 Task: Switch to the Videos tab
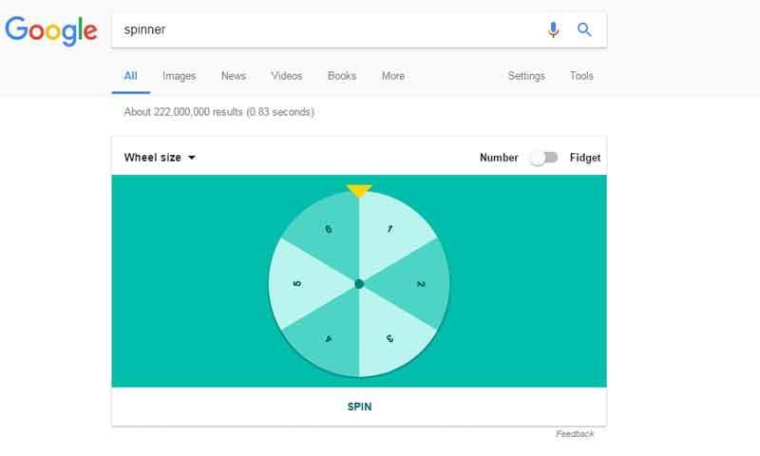tap(286, 76)
